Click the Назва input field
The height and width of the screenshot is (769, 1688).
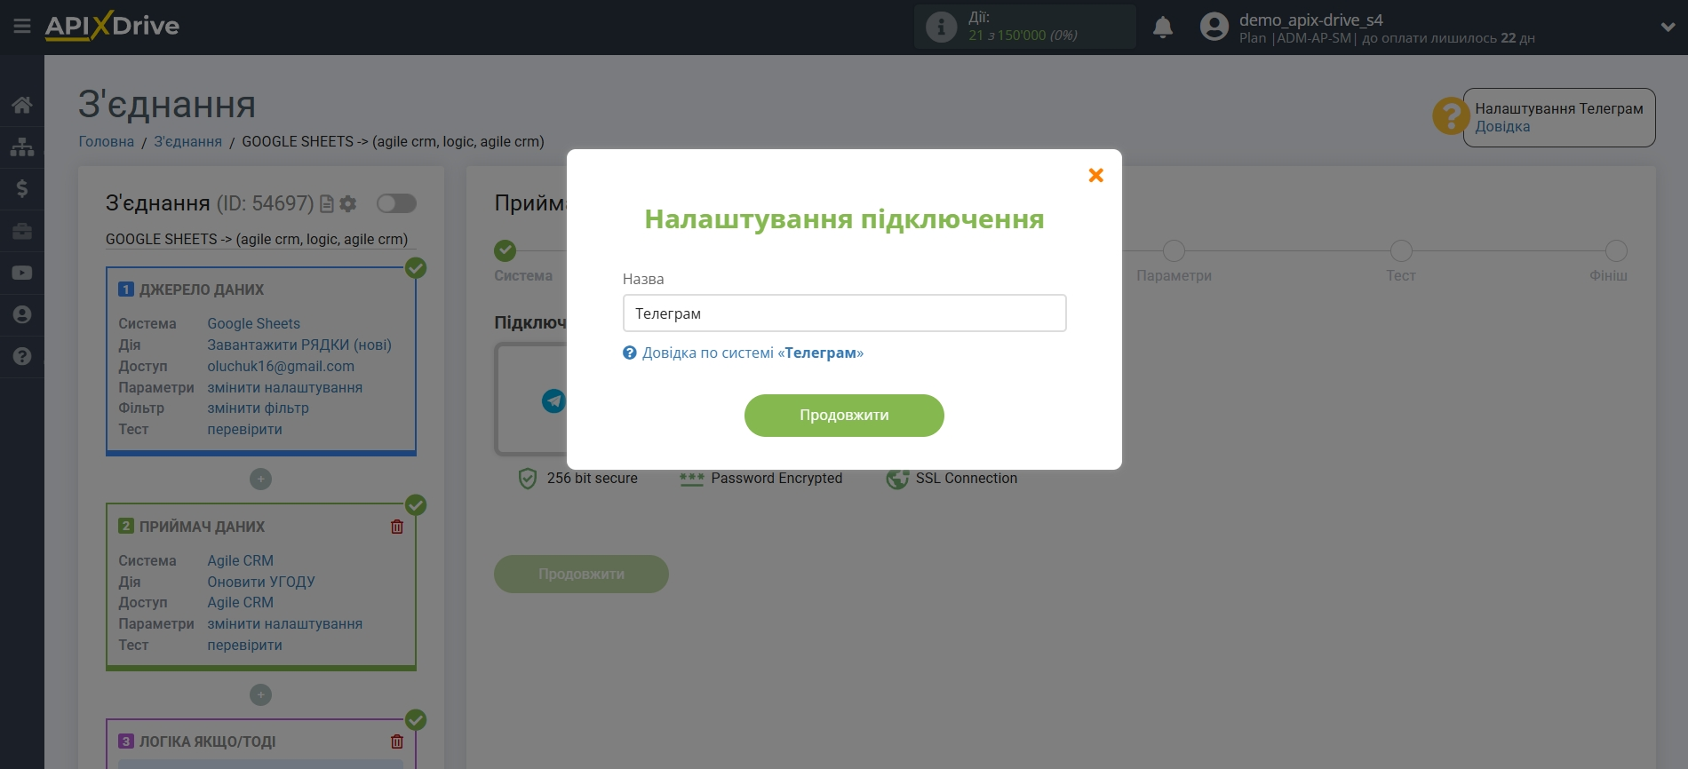pyautogui.click(x=844, y=313)
